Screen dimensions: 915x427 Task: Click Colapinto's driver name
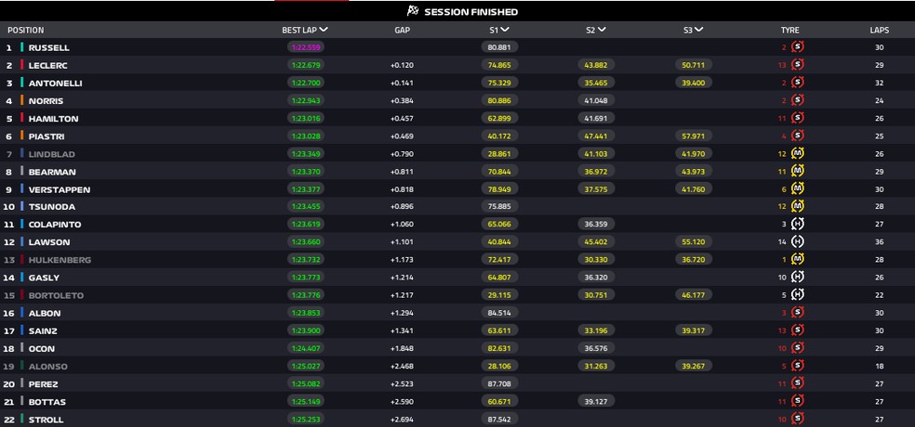pos(55,225)
